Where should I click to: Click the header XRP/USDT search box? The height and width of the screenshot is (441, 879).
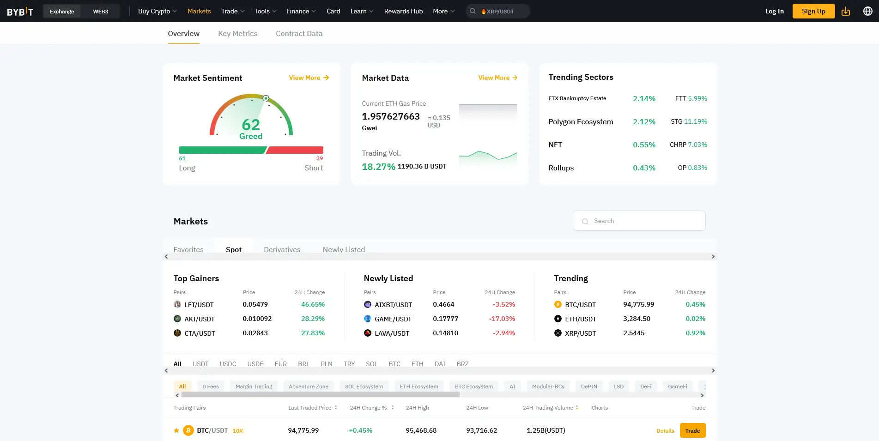point(498,11)
